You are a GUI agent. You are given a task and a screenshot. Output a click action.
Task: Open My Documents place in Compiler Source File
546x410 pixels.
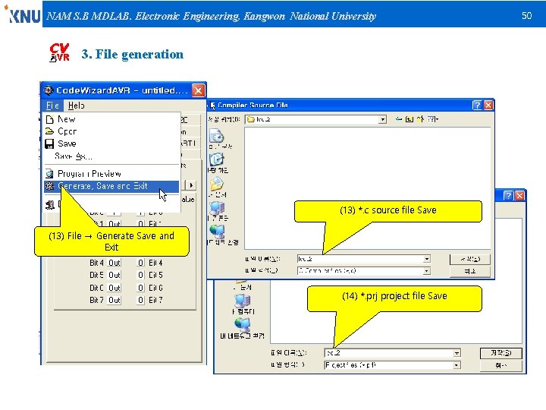coord(218,188)
